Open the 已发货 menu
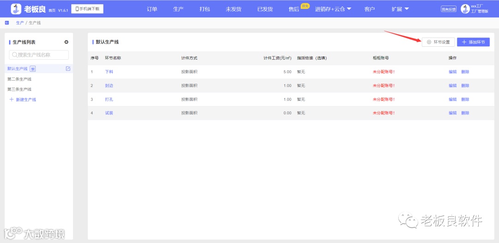499x243 pixels. [x=265, y=9]
